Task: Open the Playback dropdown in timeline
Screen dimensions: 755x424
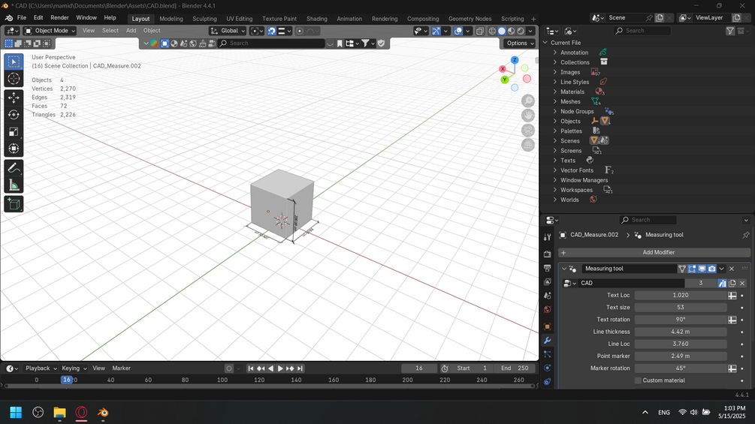Action: click(x=41, y=368)
